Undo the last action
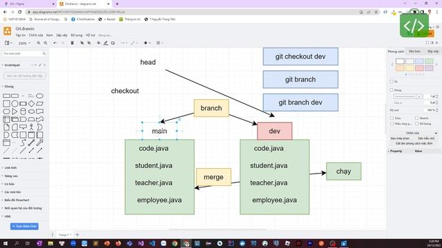442x248 pixels. pos(55,43)
